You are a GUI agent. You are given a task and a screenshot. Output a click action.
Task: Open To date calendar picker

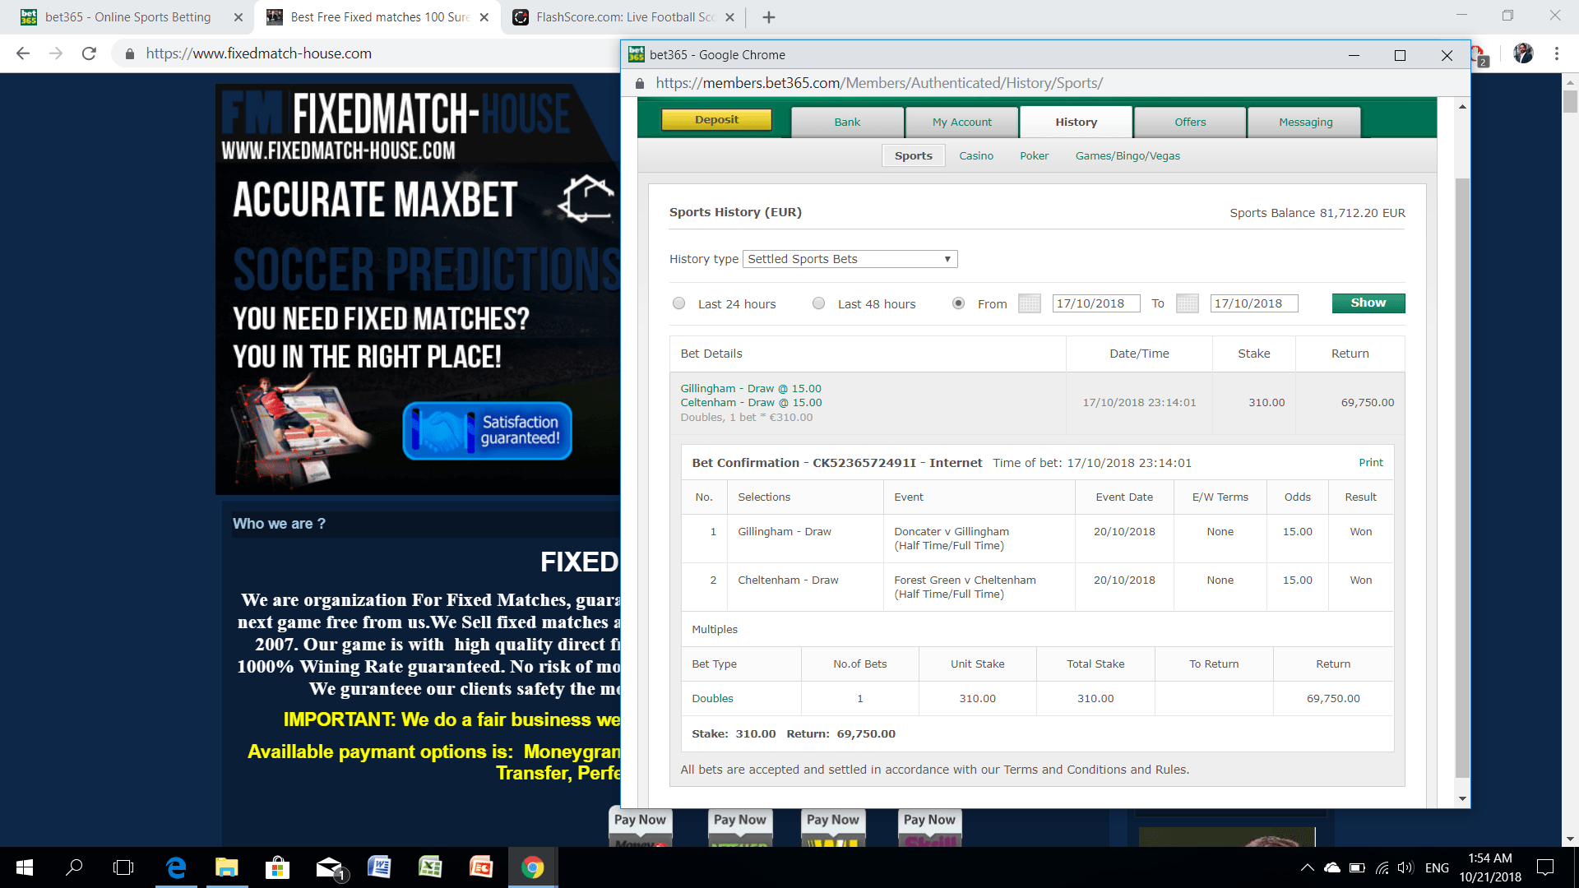1188,303
